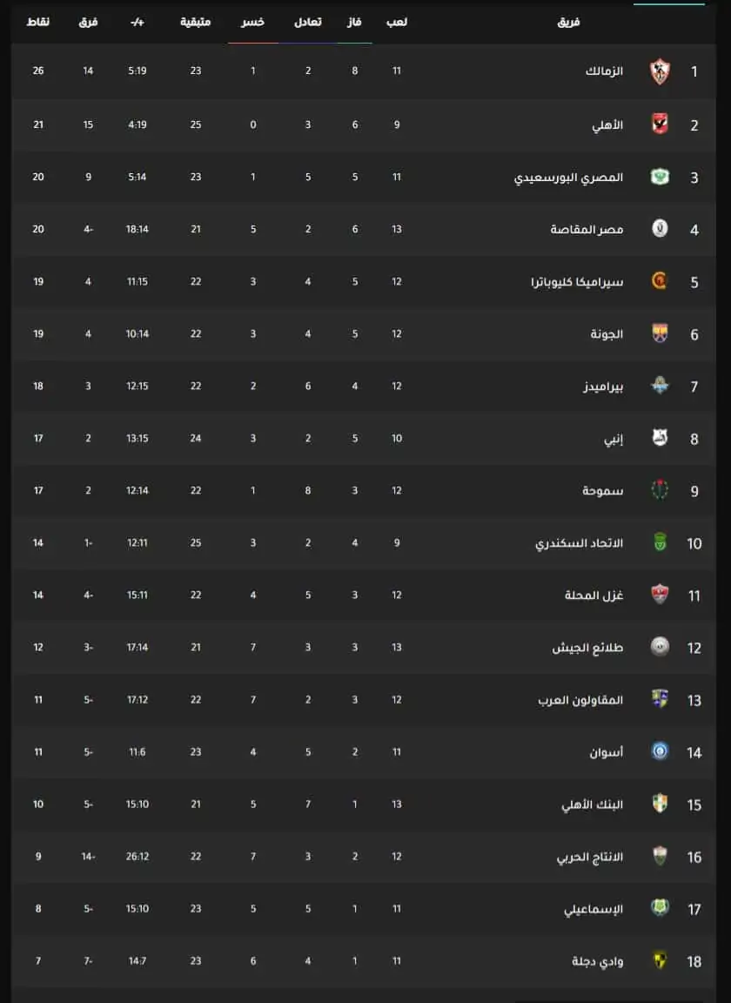Select the Wadi Degla yellow crest
Image resolution: width=731 pixels, height=1003 pixels.
pos(660,960)
